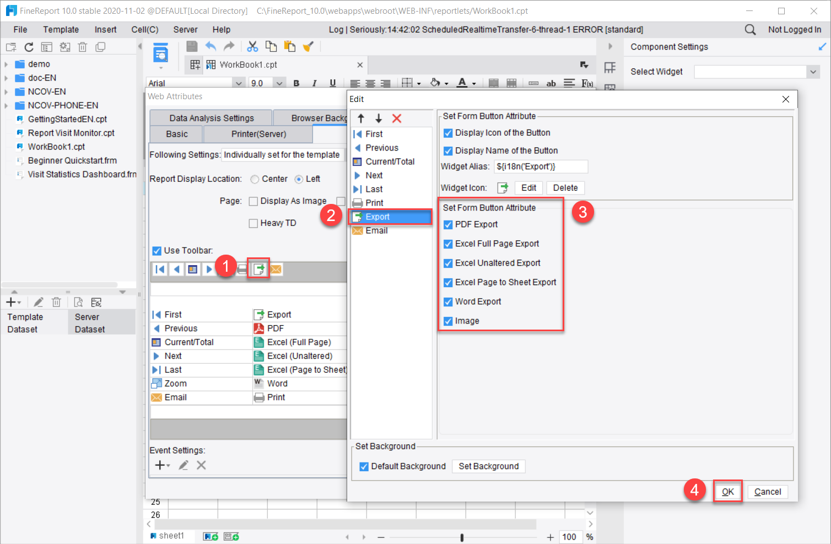
Task: Open the Arial font dropdown
Action: pos(239,83)
